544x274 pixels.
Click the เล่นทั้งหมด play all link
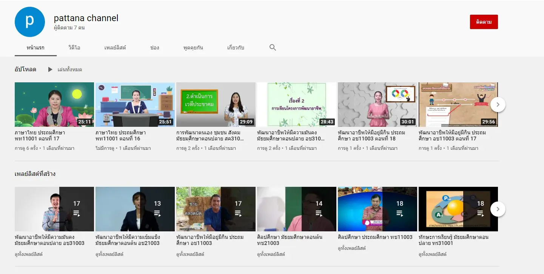(70, 69)
